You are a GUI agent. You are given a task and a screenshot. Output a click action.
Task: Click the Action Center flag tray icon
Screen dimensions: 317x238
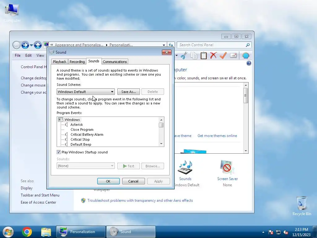pyautogui.click(x=271, y=232)
